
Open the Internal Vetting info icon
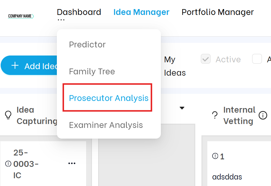coord(263,115)
